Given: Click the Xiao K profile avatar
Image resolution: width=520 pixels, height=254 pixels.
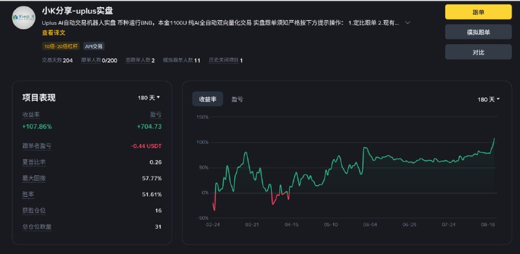Looking at the screenshot, I should click(23, 18).
